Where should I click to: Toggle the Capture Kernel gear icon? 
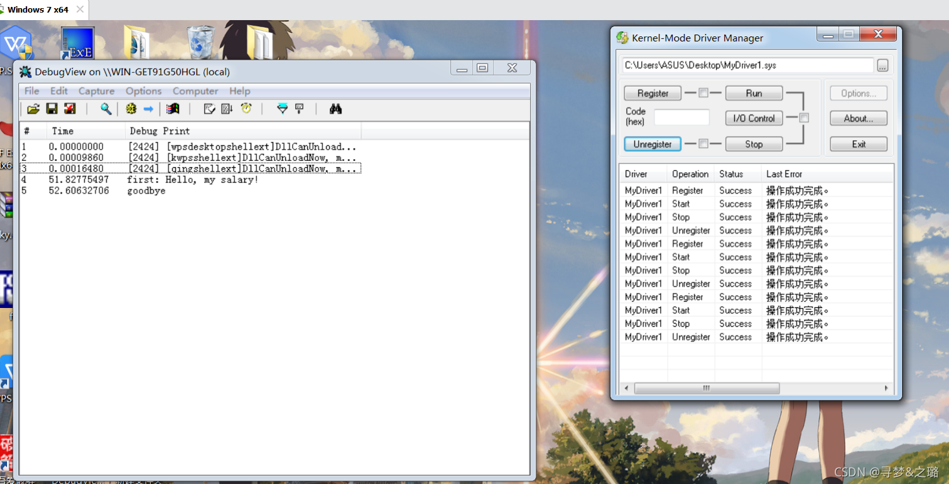[131, 109]
